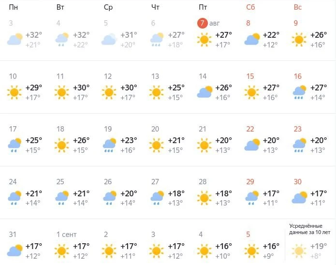Viewport: 336px width, 265px height.
Task: Click the +30° temperature on day 12
Action: 129,88
